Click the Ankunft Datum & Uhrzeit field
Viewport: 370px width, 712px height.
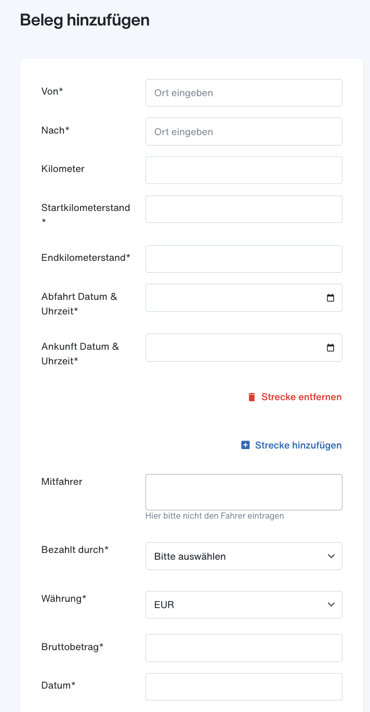pos(244,348)
